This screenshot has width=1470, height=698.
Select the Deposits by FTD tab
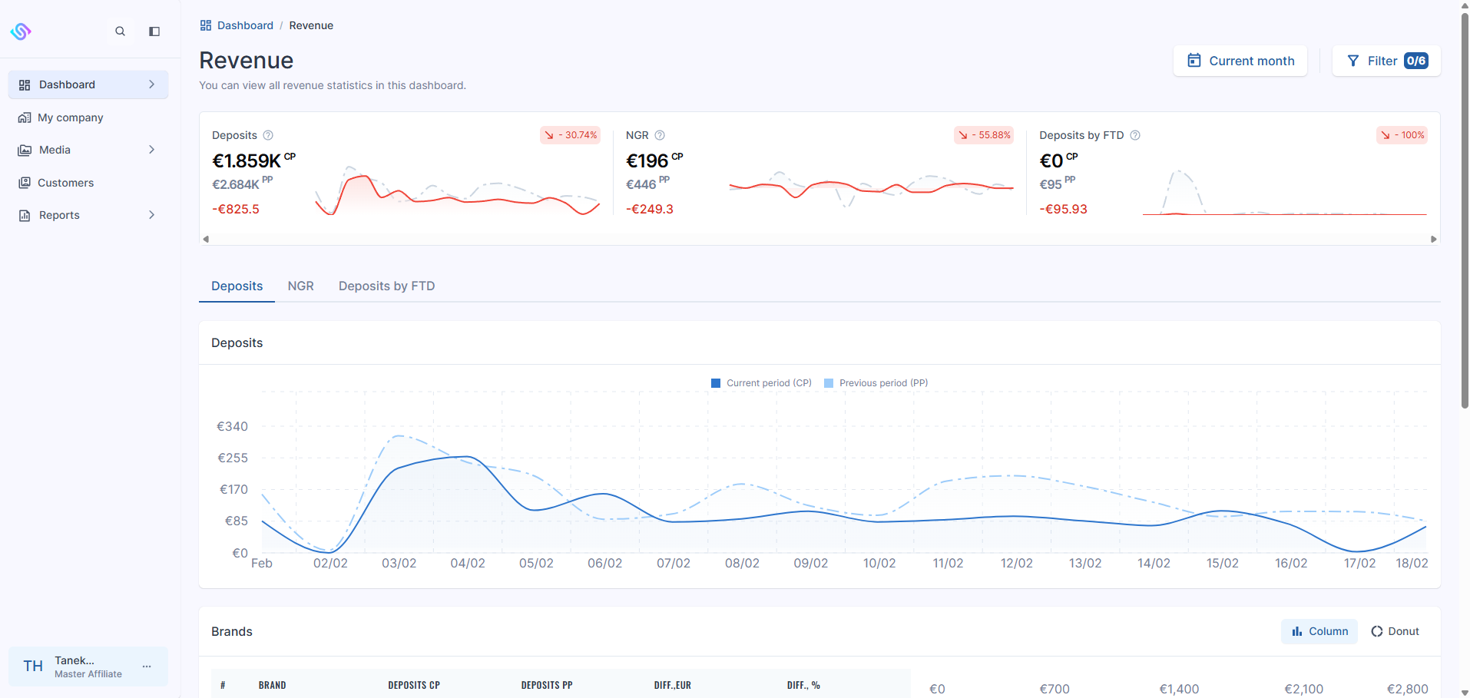[386, 286]
